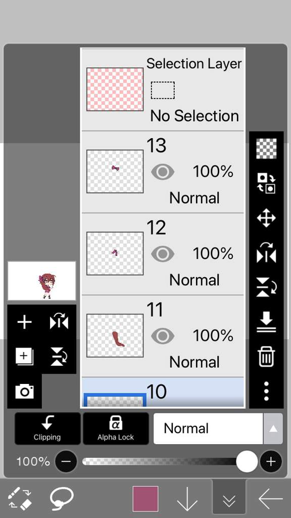The height and width of the screenshot is (518, 291).
Task: Open the Normal blend mode dropdown
Action: 208,428
